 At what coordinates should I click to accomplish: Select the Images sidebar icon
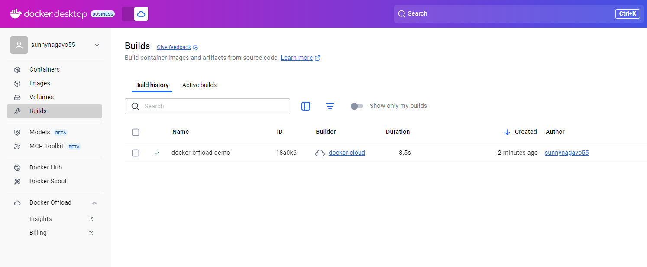click(x=17, y=83)
